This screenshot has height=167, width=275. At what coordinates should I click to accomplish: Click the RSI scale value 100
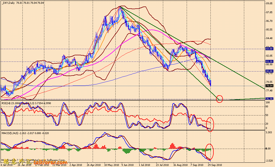268,103
